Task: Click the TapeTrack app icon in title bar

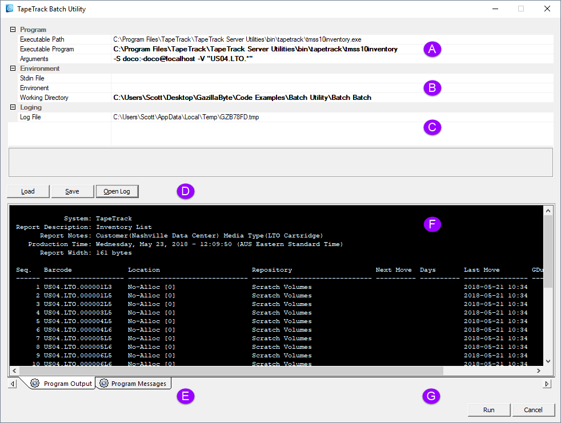Action: coord(9,9)
